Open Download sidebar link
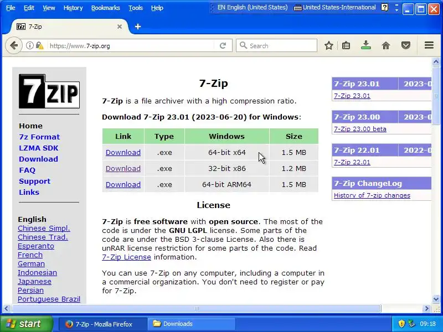Image resolution: width=443 pixels, height=332 pixels. (x=38, y=159)
